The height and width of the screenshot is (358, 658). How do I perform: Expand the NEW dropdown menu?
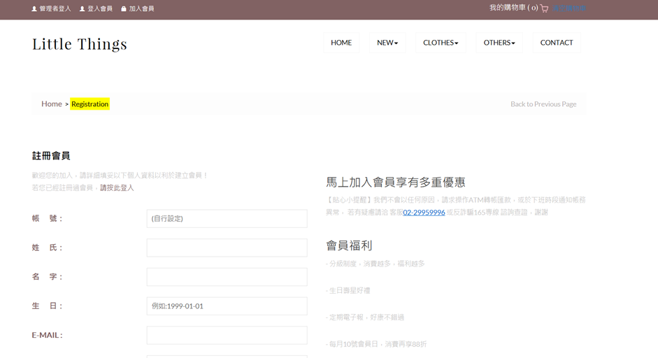coord(387,43)
